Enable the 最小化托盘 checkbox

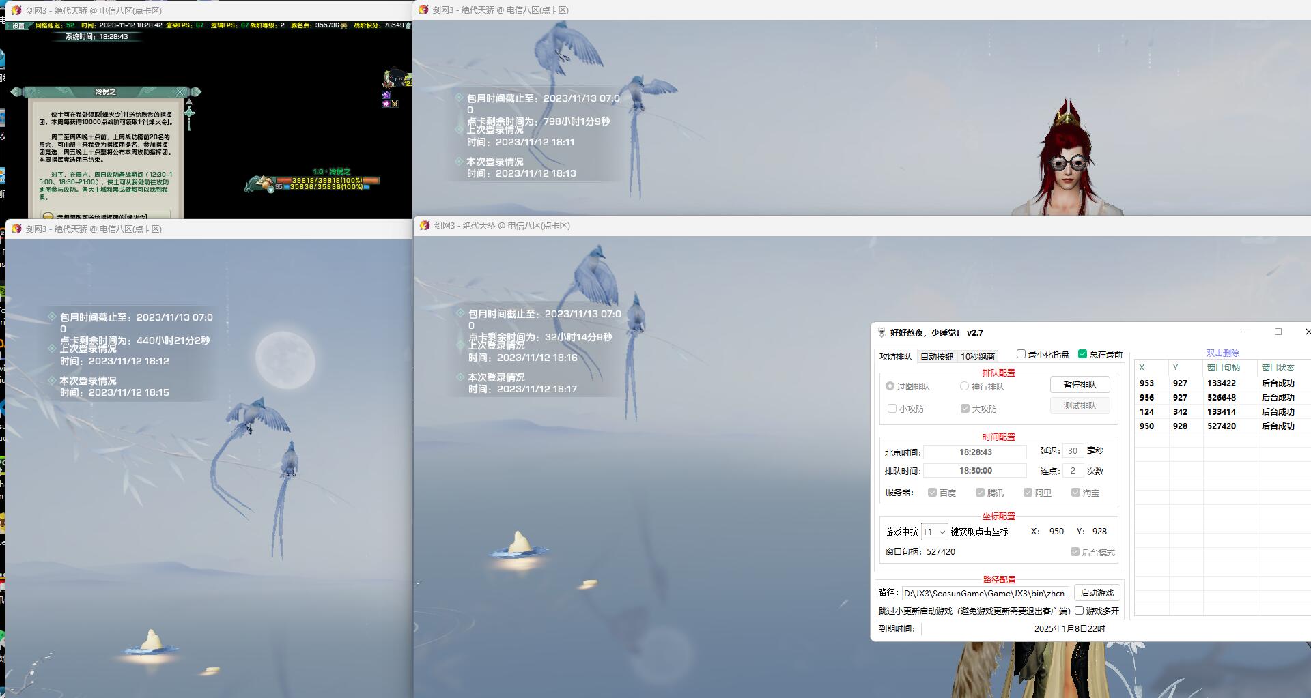pos(1021,354)
